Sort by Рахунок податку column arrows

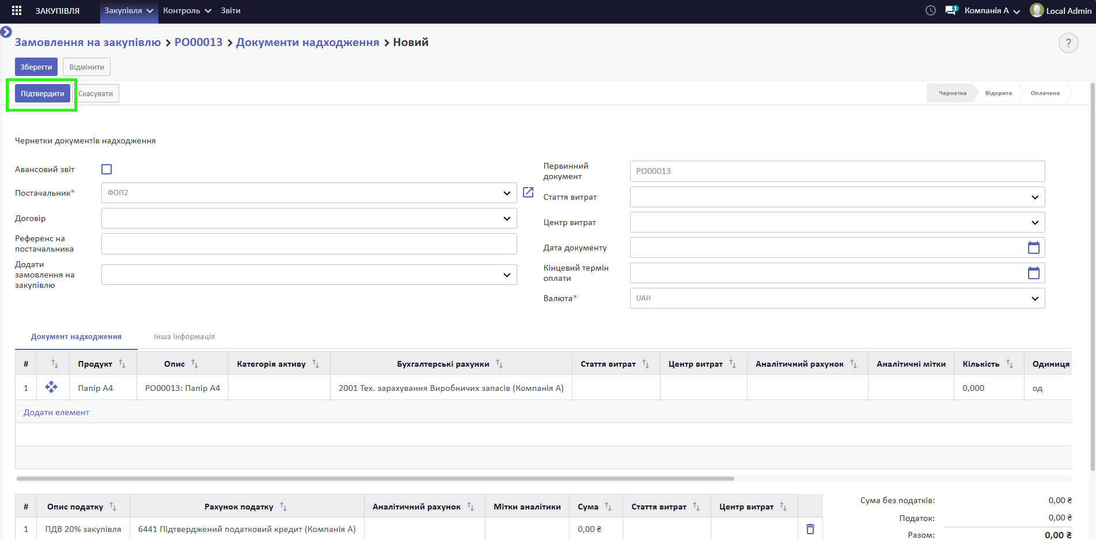(283, 507)
